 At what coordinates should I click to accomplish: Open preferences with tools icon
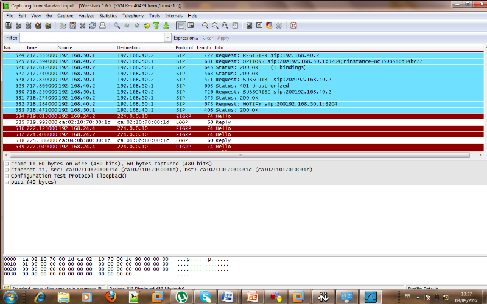pyautogui.click(x=279, y=26)
